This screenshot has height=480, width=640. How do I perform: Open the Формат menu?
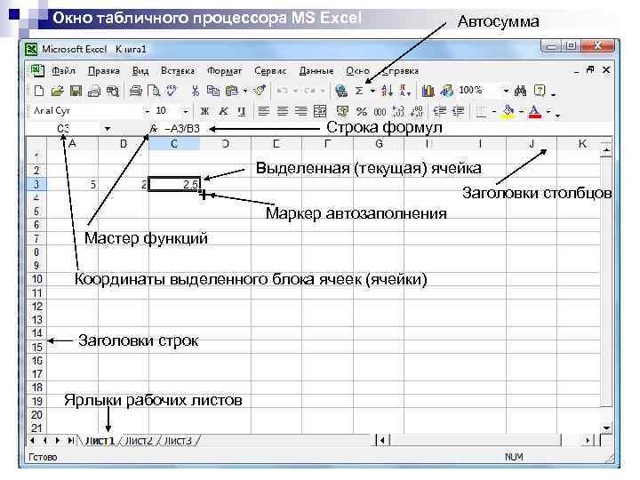[x=225, y=71]
